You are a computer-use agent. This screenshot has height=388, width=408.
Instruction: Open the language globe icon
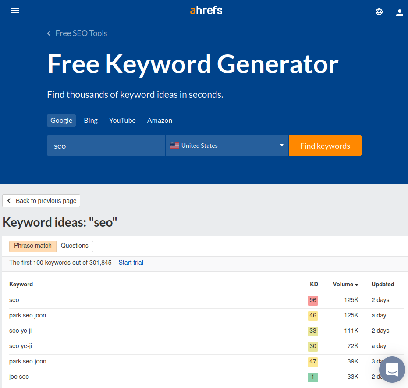[x=379, y=12]
